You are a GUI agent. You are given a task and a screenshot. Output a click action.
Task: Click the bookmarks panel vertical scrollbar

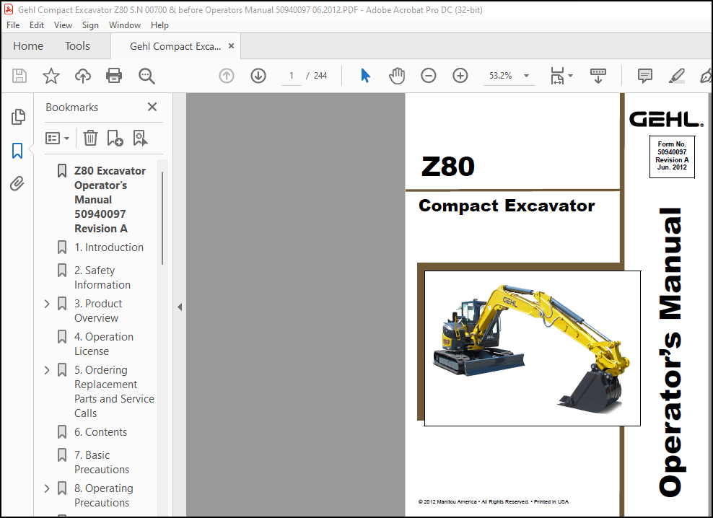(x=162, y=219)
